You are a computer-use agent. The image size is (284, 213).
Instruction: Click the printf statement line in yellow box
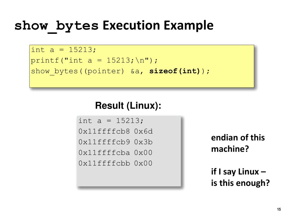94,60
